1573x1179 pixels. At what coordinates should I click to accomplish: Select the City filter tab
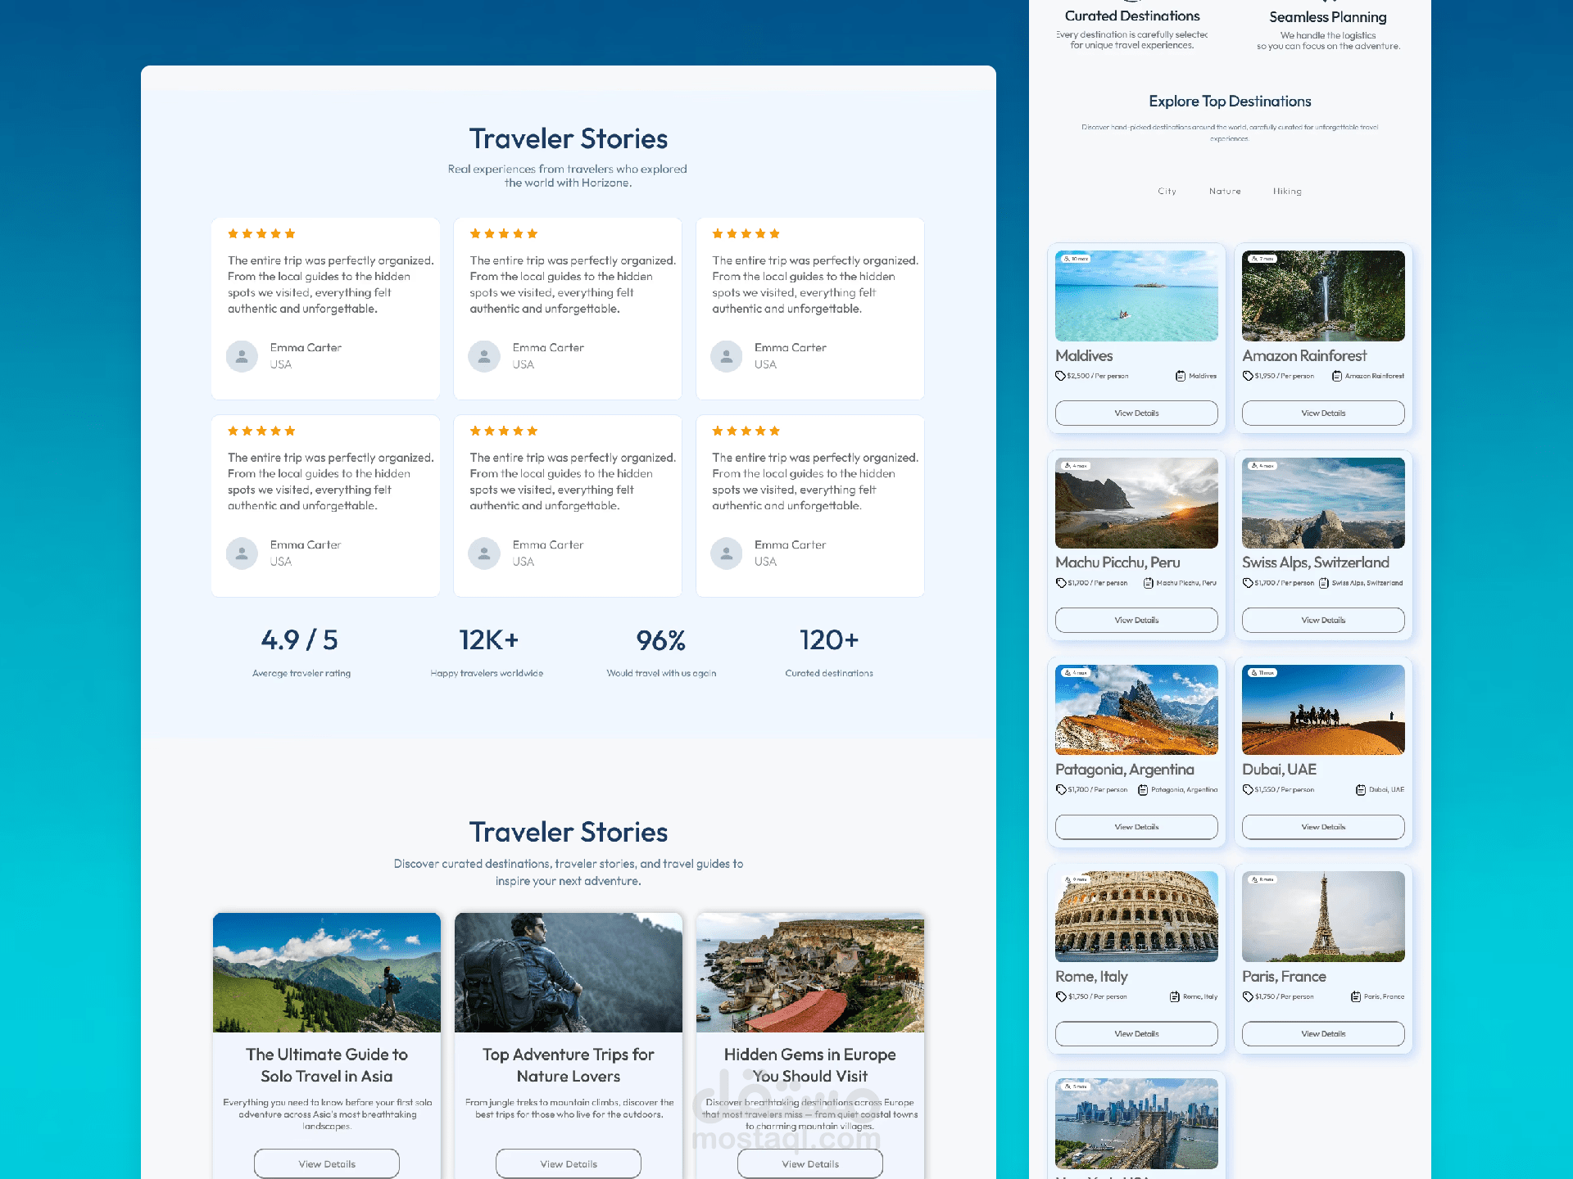pos(1167,192)
